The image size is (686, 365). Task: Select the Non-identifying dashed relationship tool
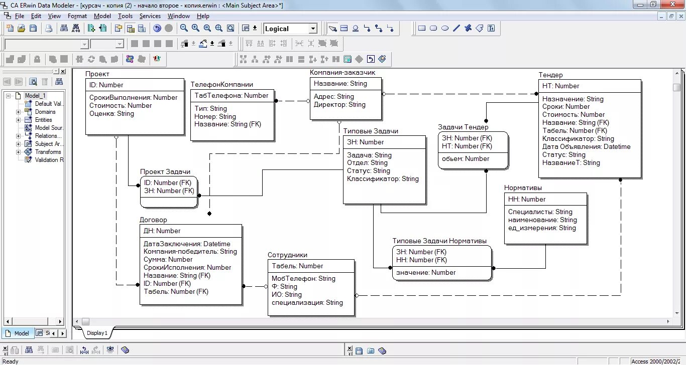click(390, 29)
